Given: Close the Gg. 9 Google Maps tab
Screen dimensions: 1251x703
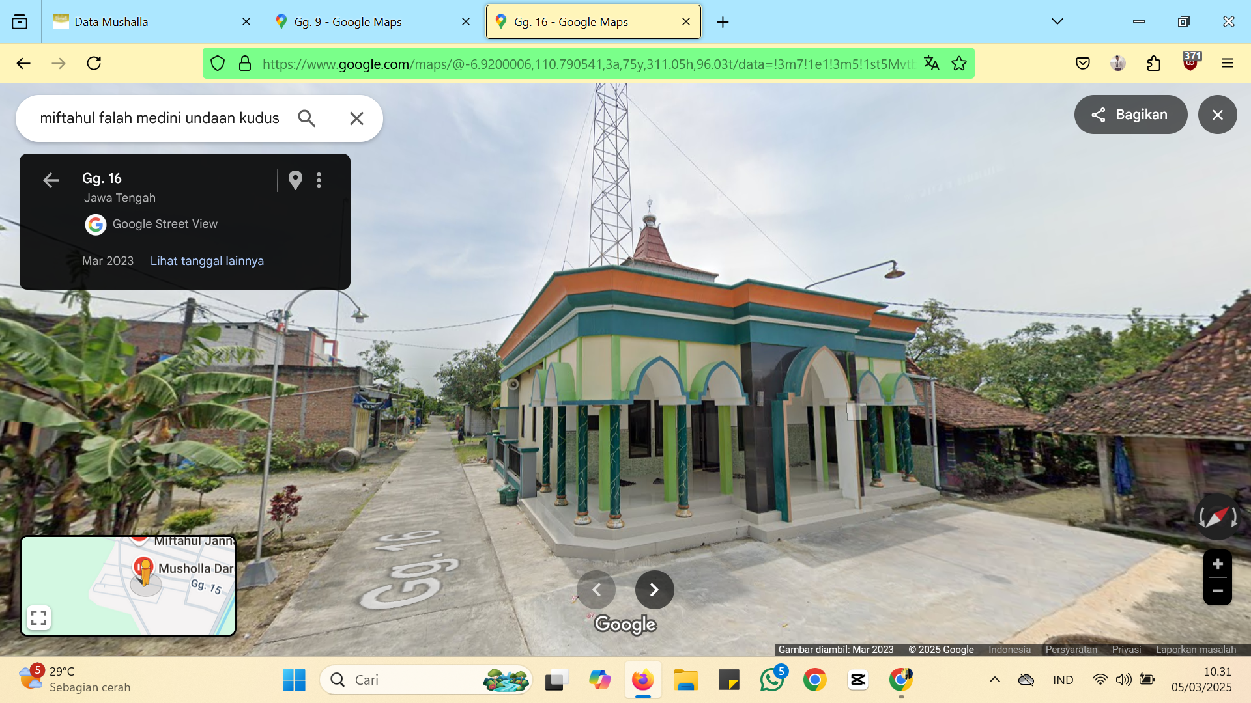Looking at the screenshot, I should pos(466,22).
